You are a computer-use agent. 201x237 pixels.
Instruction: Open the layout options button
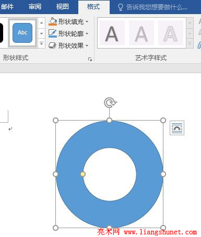(x=177, y=128)
